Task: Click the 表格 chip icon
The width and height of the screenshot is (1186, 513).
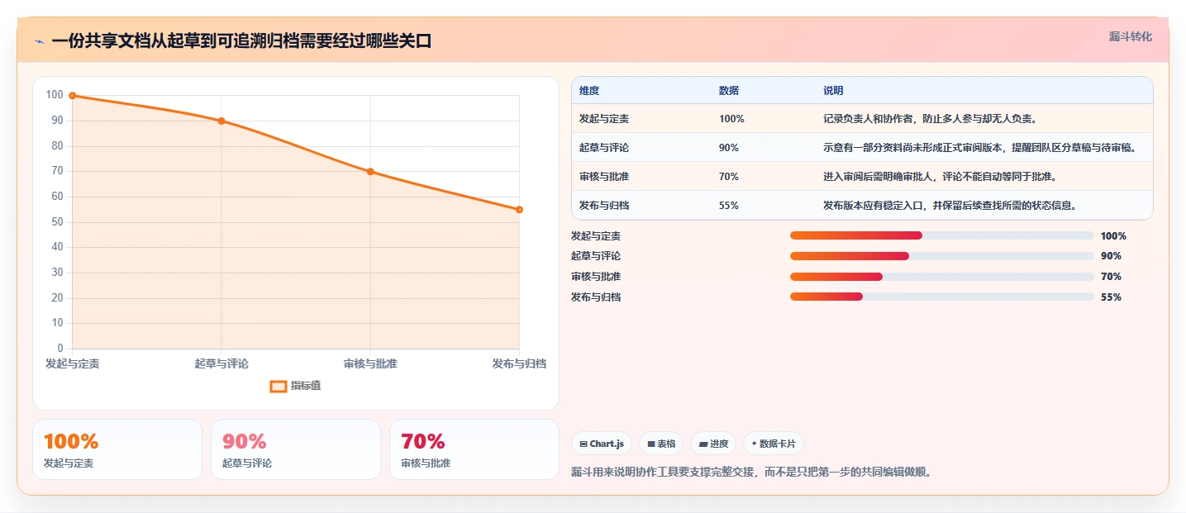Action: tap(650, 444)
